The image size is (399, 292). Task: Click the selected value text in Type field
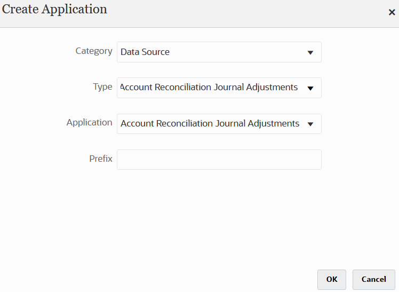pyautogui.click(x=209, y=88)
